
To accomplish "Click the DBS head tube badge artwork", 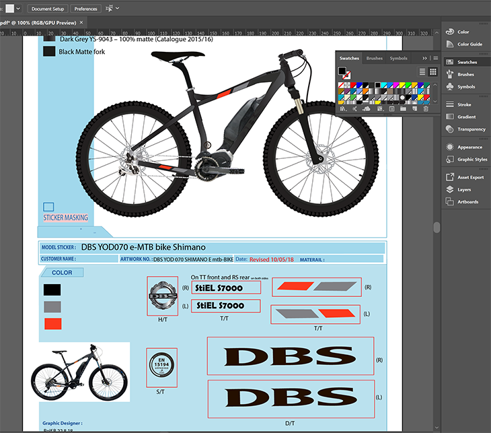I will tap(163, 296).
